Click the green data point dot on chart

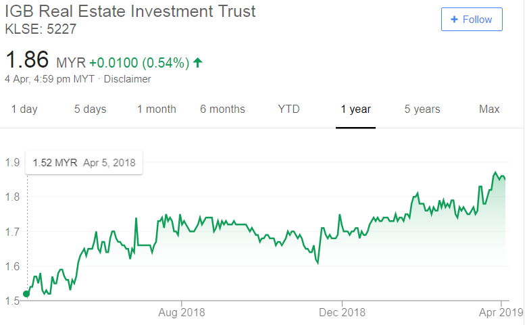pos(26,294)
